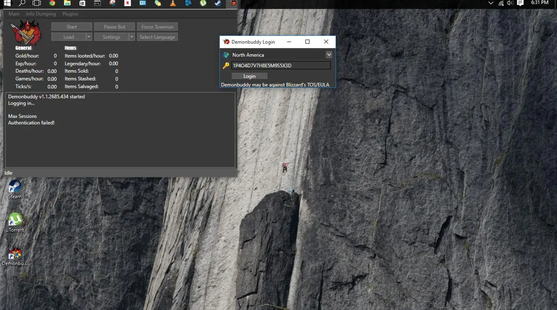Switch to the Main tab
This screenshot has height=310, width=557.
14,14
